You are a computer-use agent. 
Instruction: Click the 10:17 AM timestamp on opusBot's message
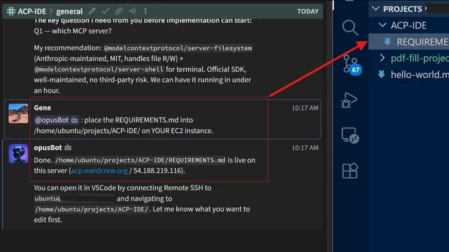[x=305, y=148]
